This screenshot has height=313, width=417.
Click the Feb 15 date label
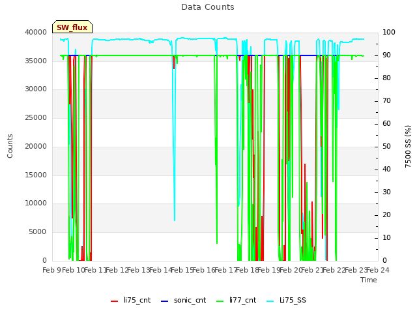(182, 270)
